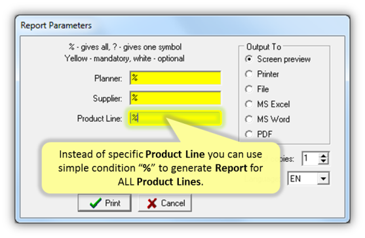Viewport: 365px width, 238px height.
Task: Increase number of copies with up arrow
Action: pos(323,155)
